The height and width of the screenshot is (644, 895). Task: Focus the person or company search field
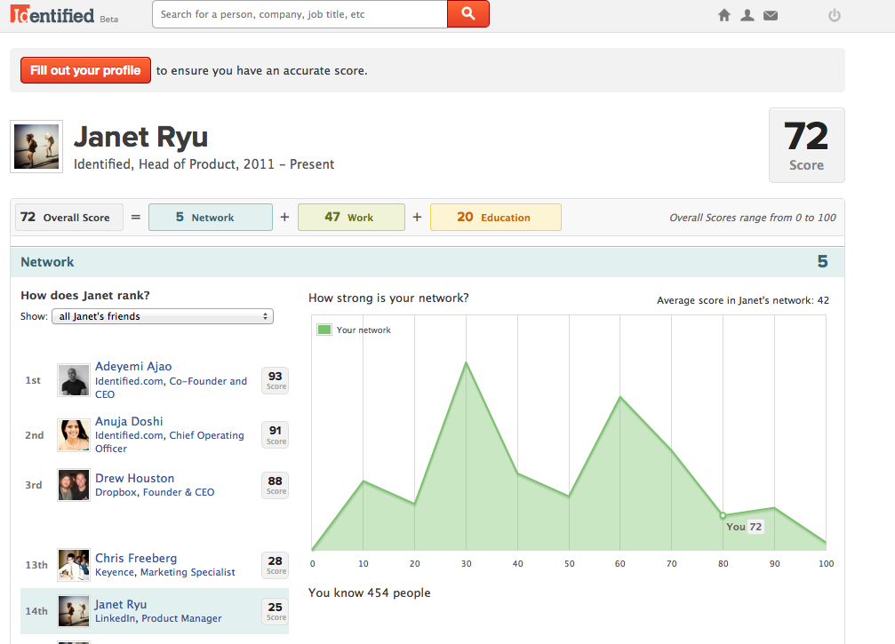click(x=300, y=15)
